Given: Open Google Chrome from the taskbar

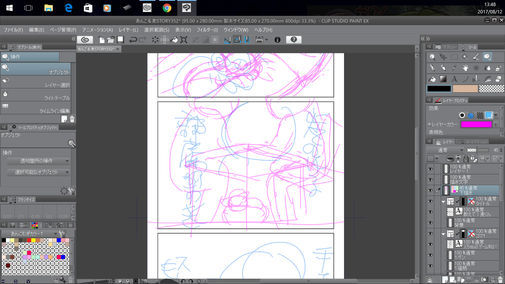Looking at the screenshot, I should [167, 8].
